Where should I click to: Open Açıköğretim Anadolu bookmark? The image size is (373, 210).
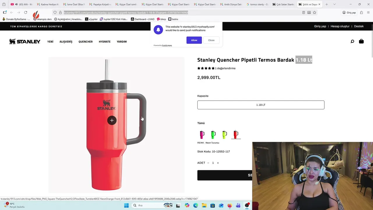click(x=68, y=19)
